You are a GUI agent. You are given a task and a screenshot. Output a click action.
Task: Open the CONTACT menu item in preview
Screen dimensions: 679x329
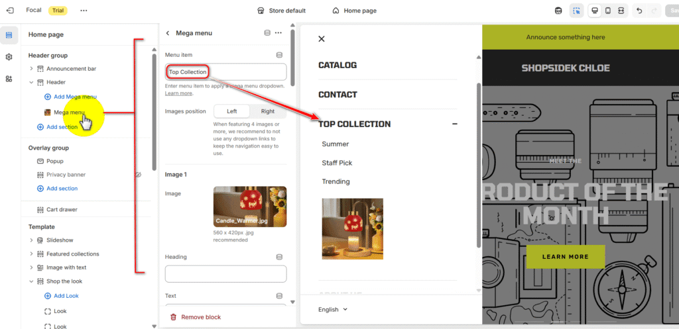click(338, 95)
